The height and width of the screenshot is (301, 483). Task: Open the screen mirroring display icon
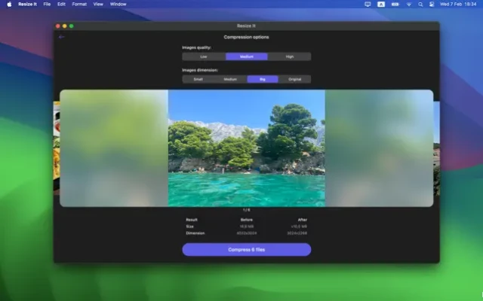click(368, 4)
